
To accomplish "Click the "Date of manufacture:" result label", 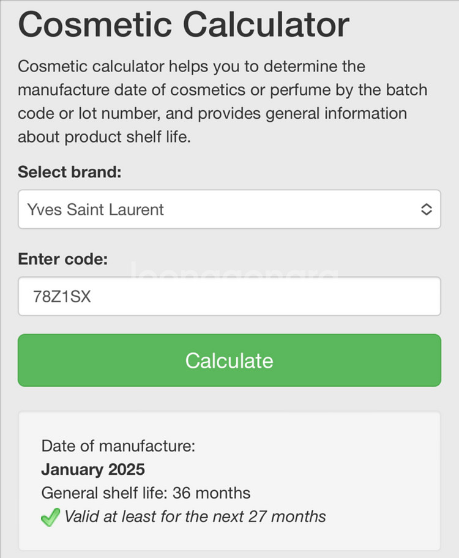I will [x=118, y=445].
